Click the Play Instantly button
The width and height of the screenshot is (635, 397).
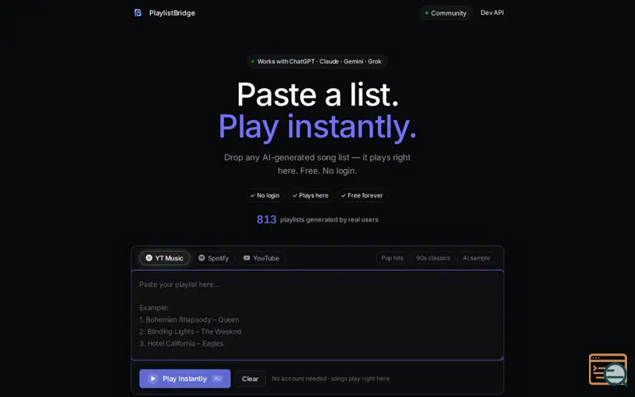[185, 379]
